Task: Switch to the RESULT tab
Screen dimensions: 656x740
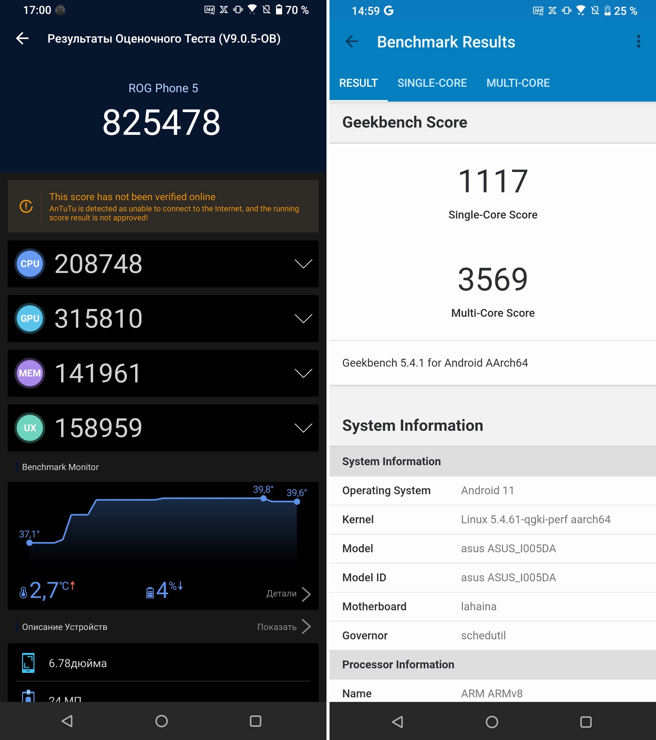Action: click(359, 83)
